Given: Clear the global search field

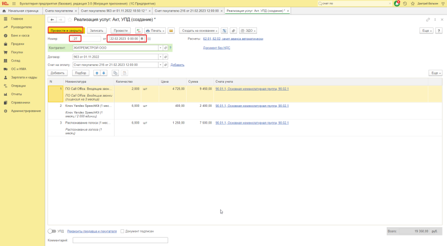Looking at the screenshot, I should [389, 3].
